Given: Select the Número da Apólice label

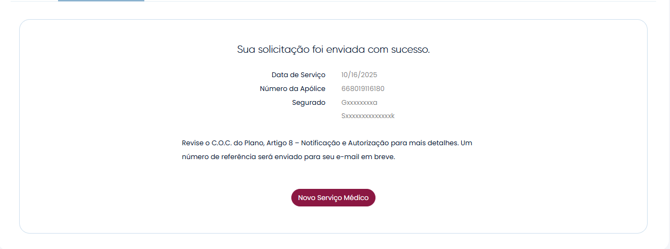Looking at the screenshot, I should [x=292, y=89].
